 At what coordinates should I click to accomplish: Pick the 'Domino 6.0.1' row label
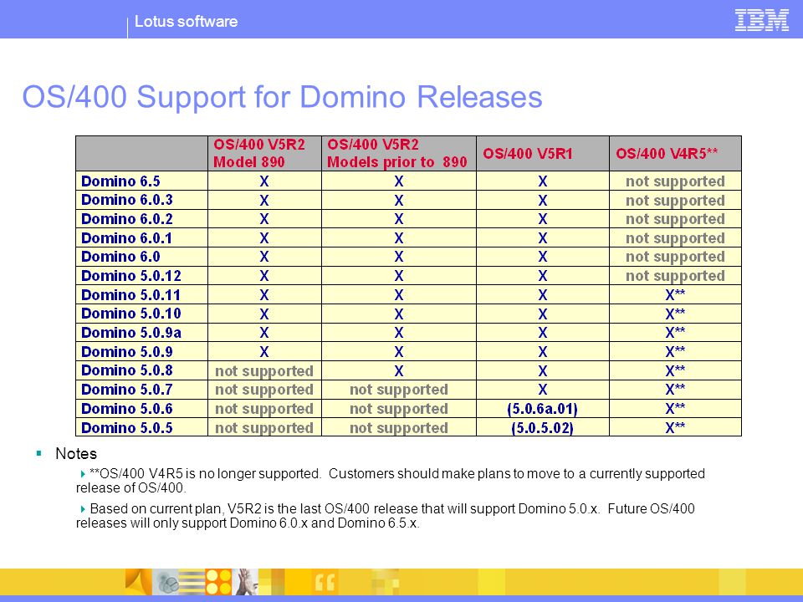pyautogui.click(x=126, y=238)
